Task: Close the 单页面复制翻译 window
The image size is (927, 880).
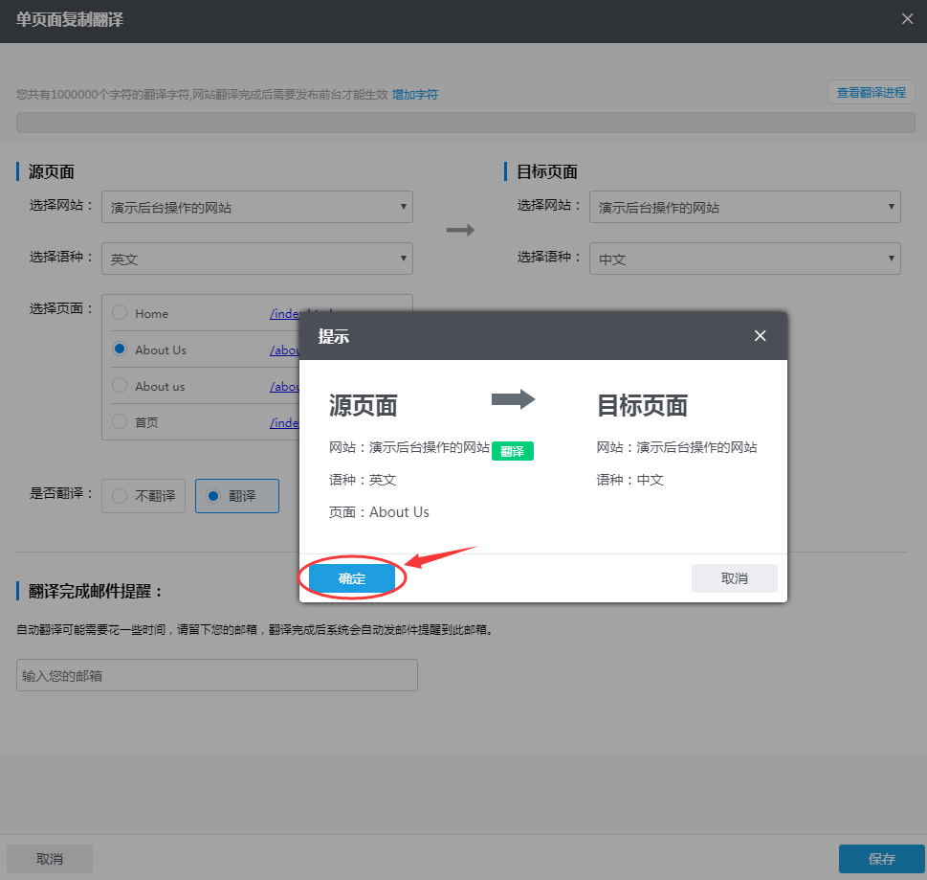Action: (908, 18)
